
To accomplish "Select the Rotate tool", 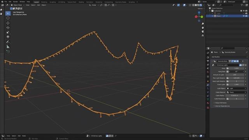I will pos(8,28).
